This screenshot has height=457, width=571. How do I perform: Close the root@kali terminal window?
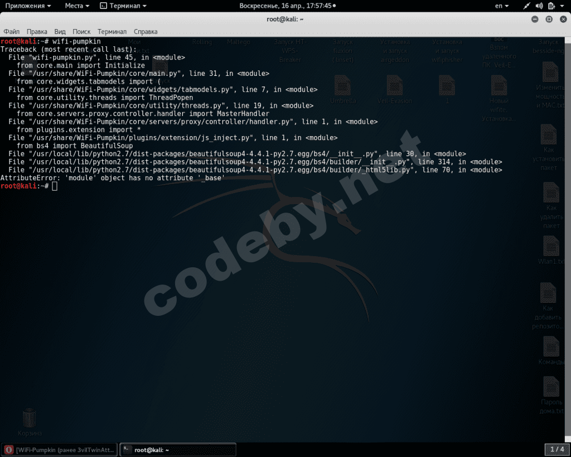563,20
